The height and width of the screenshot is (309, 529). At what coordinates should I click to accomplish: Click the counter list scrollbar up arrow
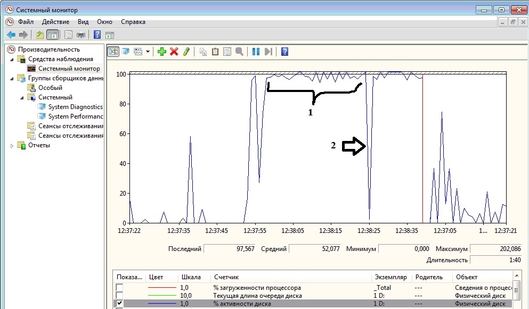tap(517, 277)
